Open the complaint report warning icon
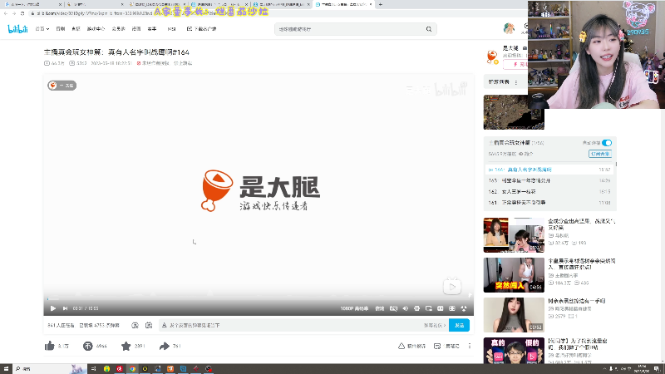 coord(401,346)
